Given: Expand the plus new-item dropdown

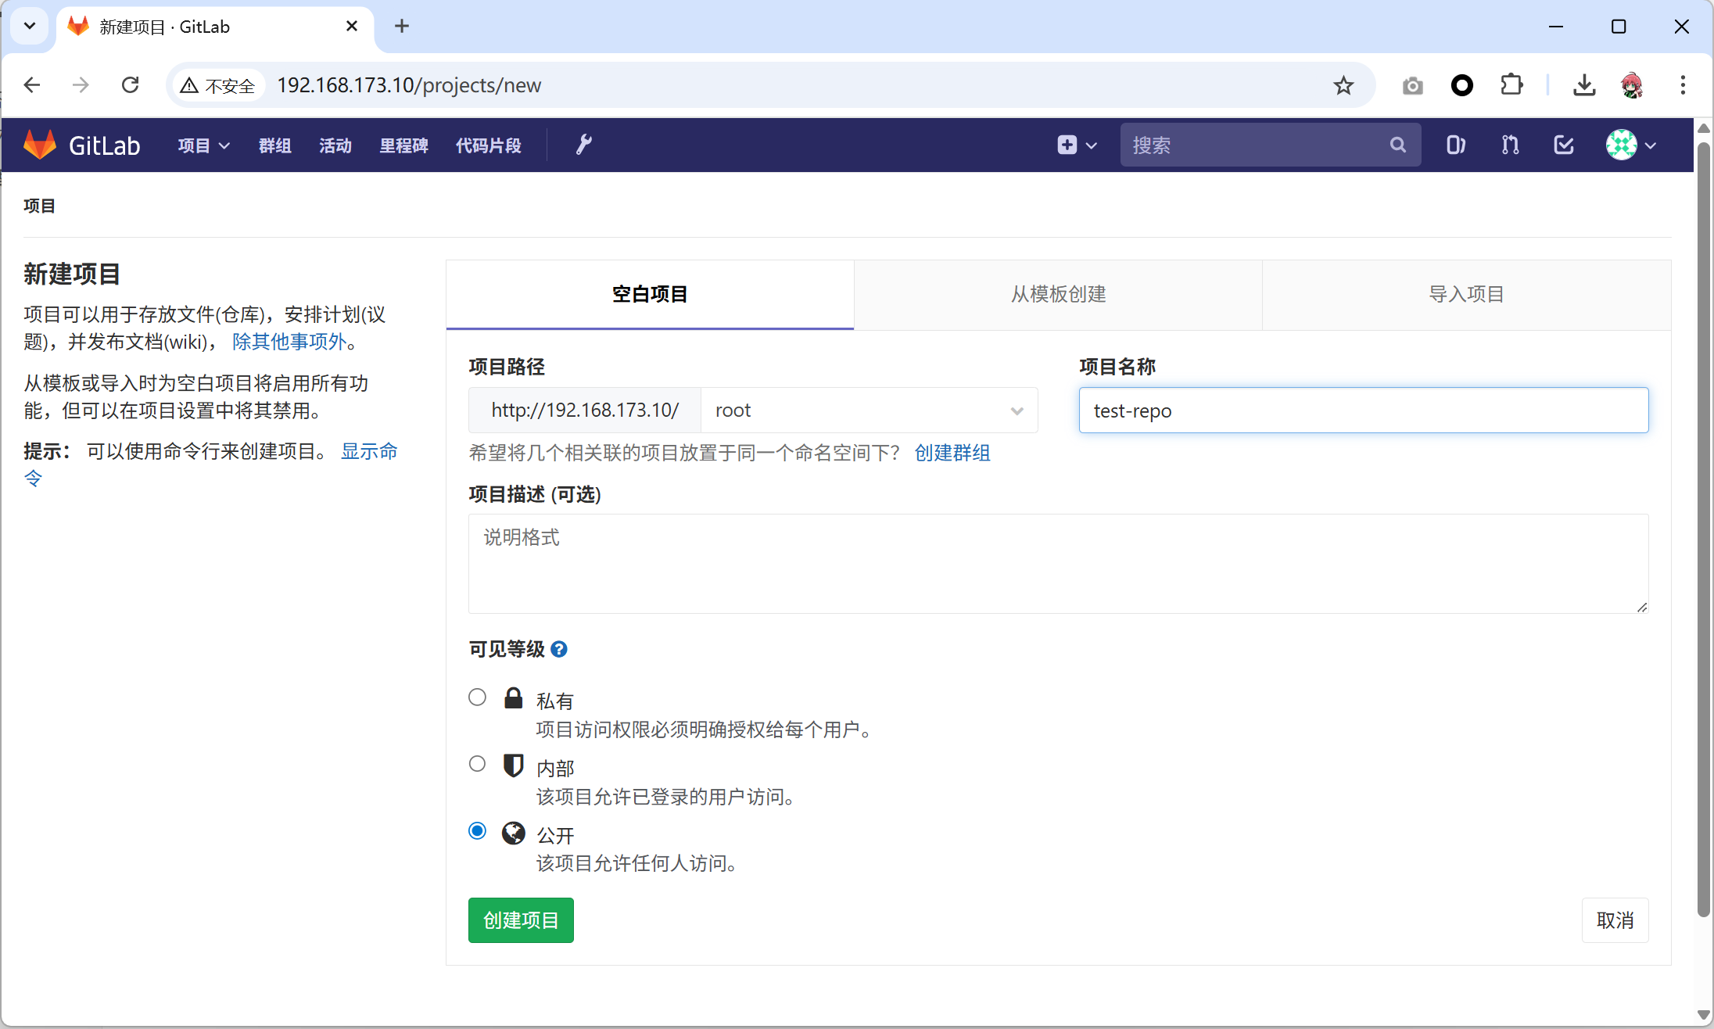Looking at the screenshot, I should (x=1077, y=145).
